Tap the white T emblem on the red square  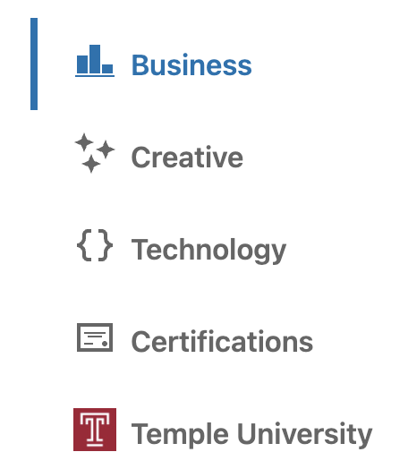pyautogui.click(x=95, y=430)
